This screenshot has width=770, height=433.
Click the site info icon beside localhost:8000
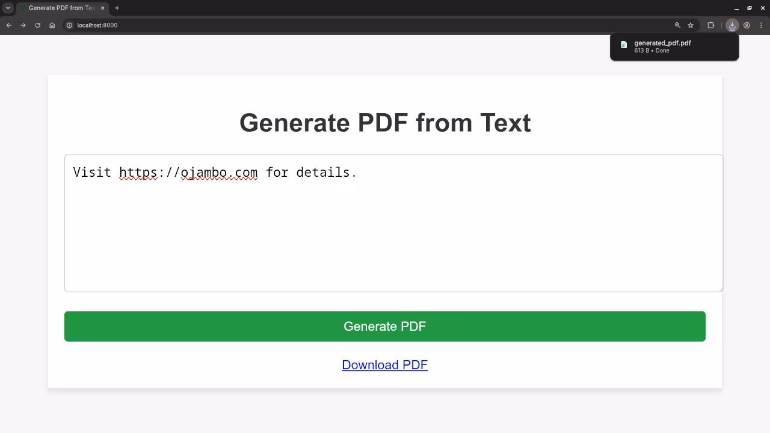point(69,25)
